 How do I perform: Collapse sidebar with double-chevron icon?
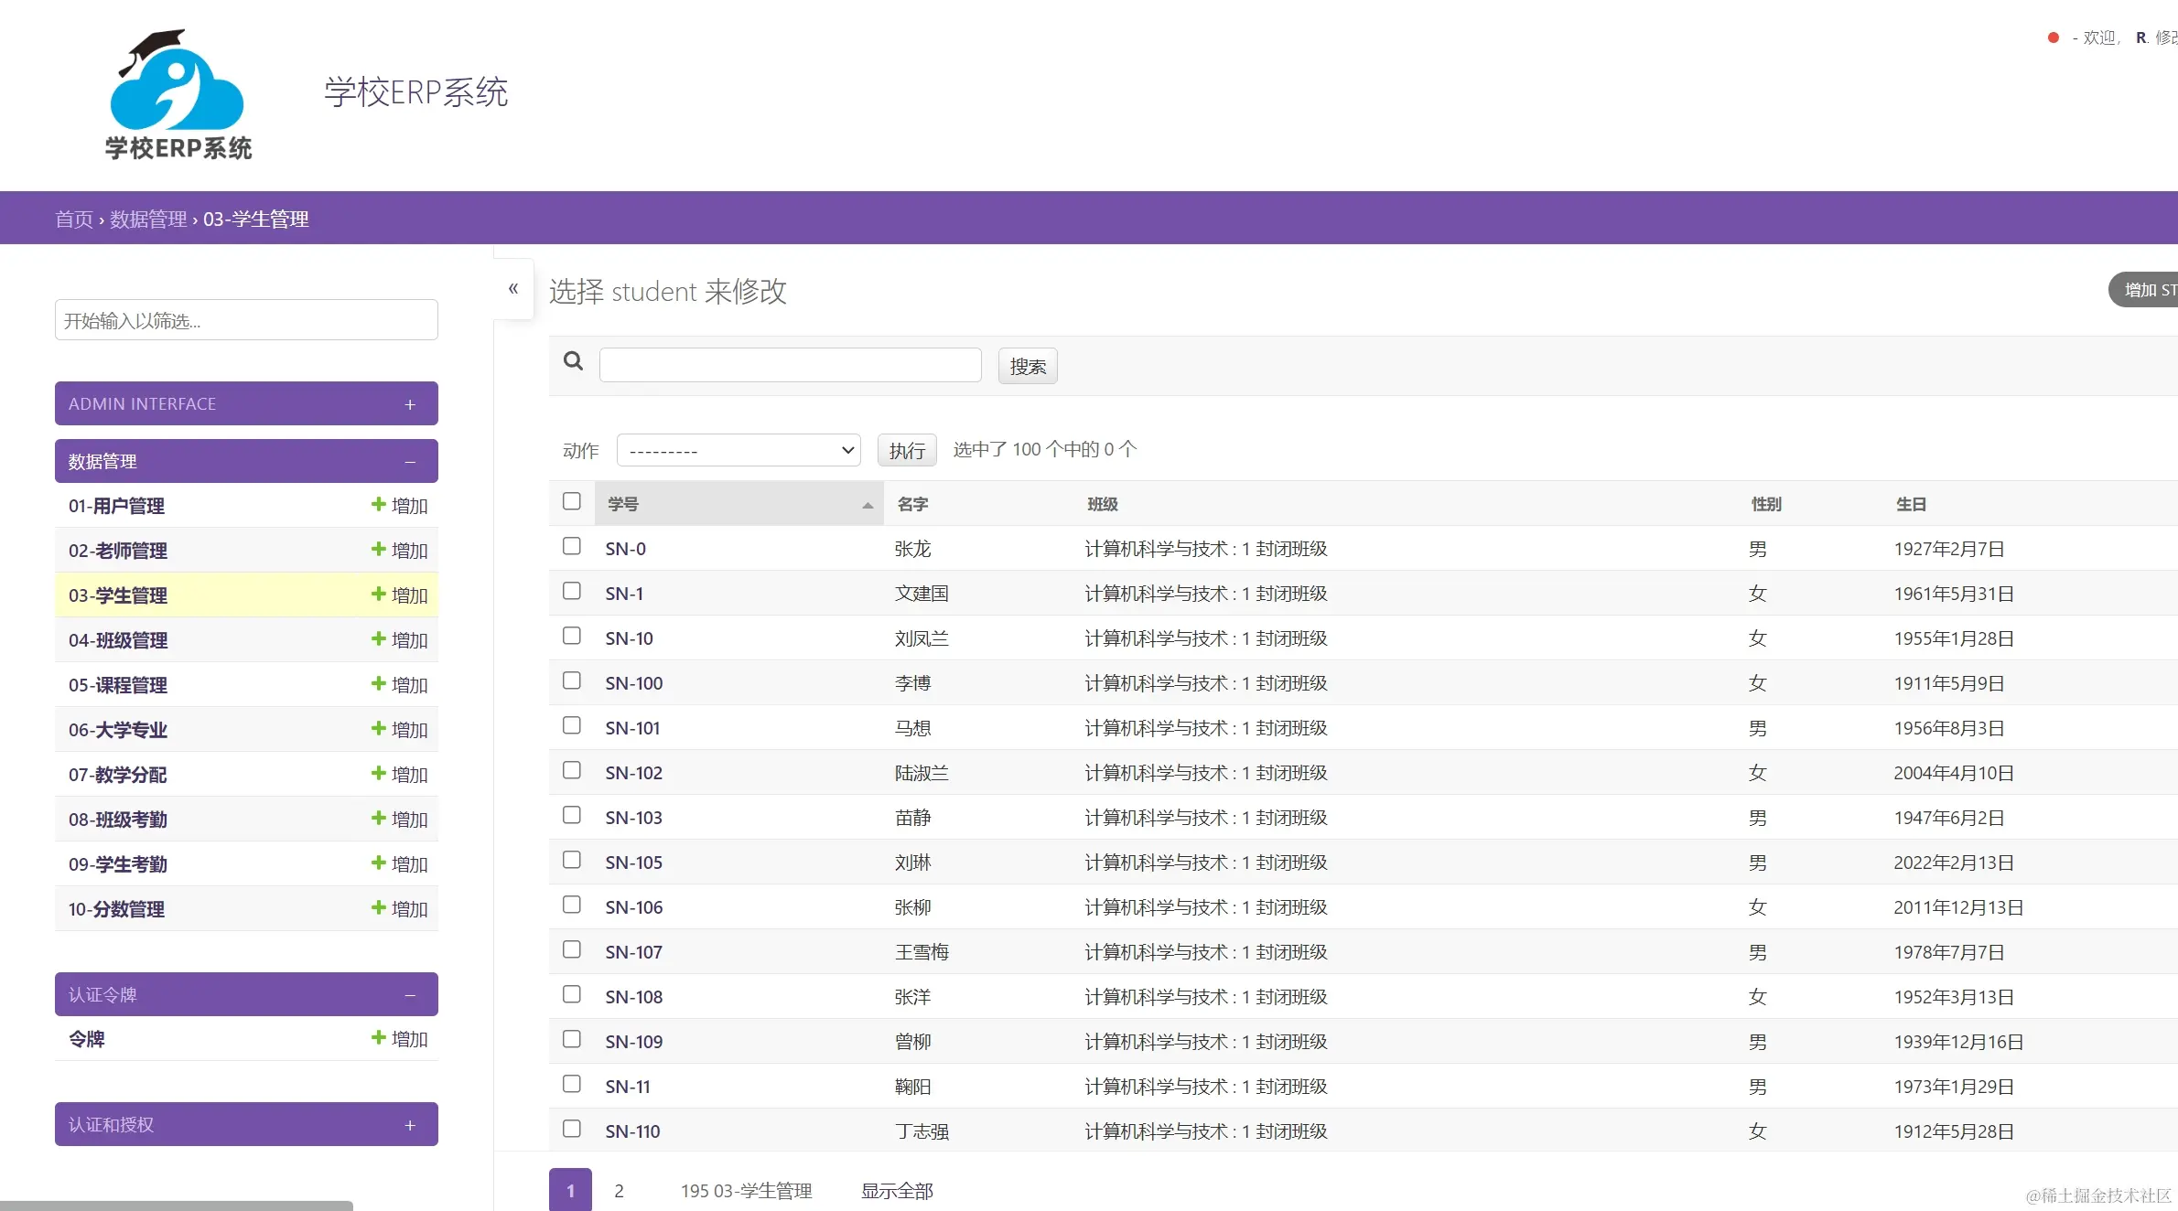[513, 289]
